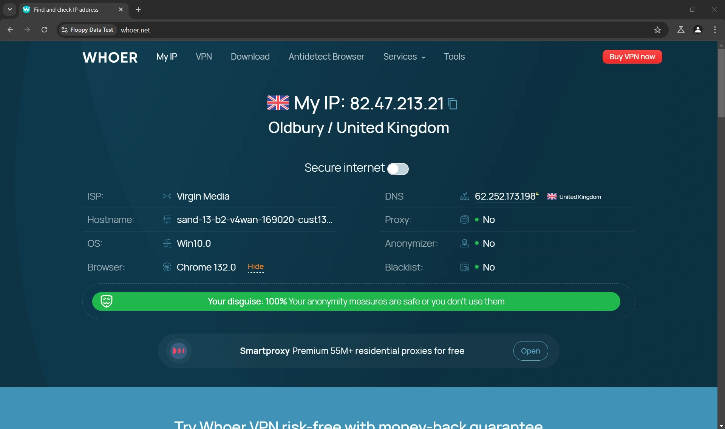Image resolution: width=725 pixels, height=429 pixels.
Task: Click the Hide link next to Chrome
Action: (x=255, y=267)
